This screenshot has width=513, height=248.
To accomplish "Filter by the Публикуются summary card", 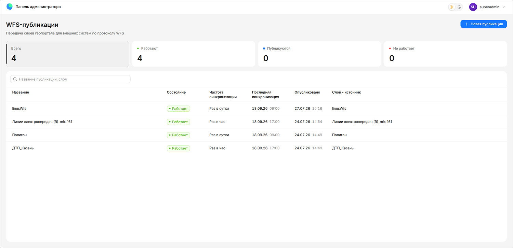I will 319,54.
